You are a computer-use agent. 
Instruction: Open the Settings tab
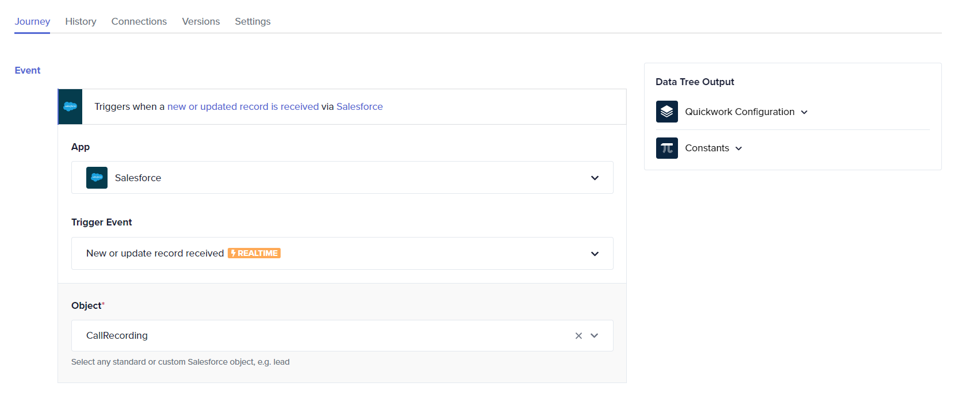[x=252, y=21]
